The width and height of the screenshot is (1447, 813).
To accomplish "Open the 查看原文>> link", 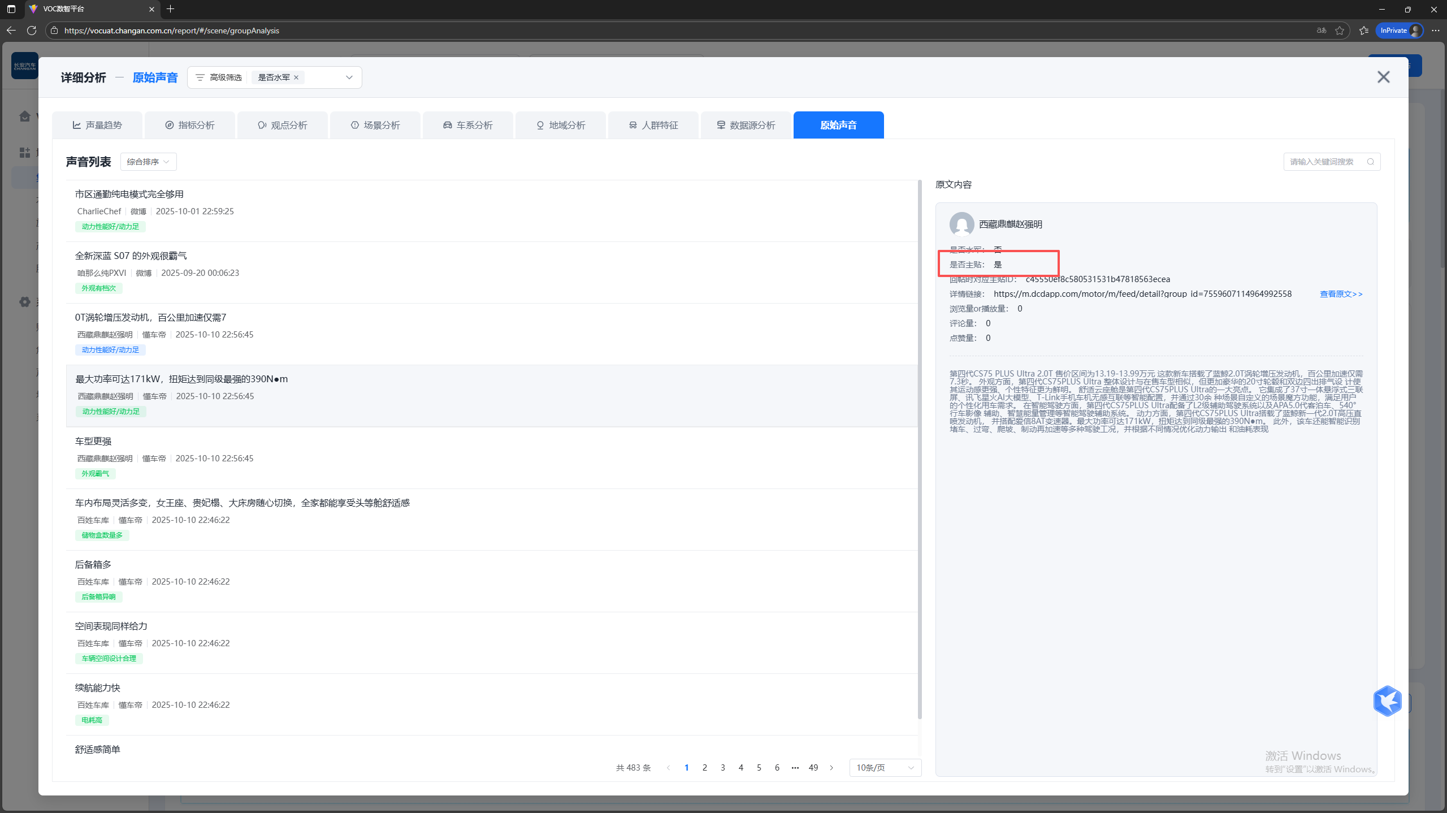I will tap(1341, 294).
